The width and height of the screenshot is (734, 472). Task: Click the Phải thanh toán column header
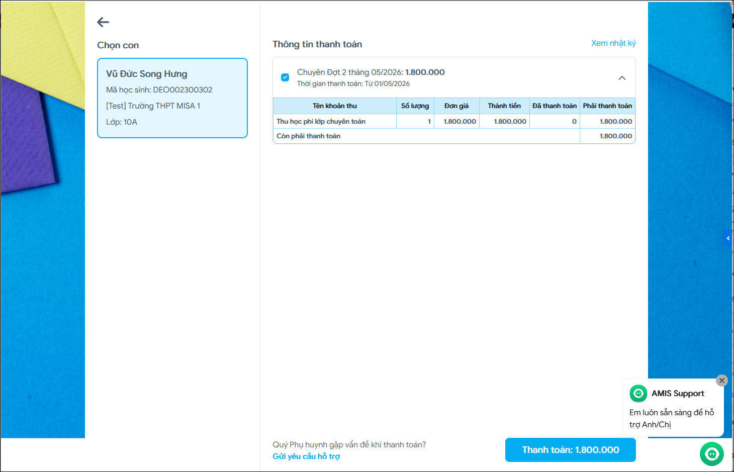(607, 106)
